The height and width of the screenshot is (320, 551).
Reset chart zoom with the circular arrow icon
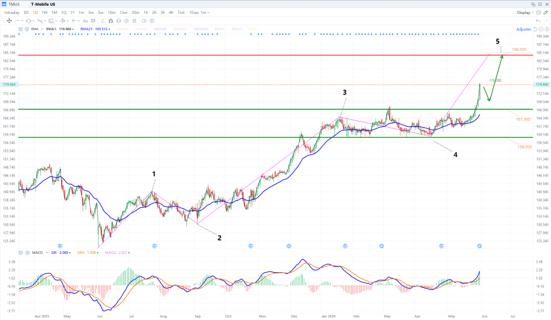pos(535,29)
